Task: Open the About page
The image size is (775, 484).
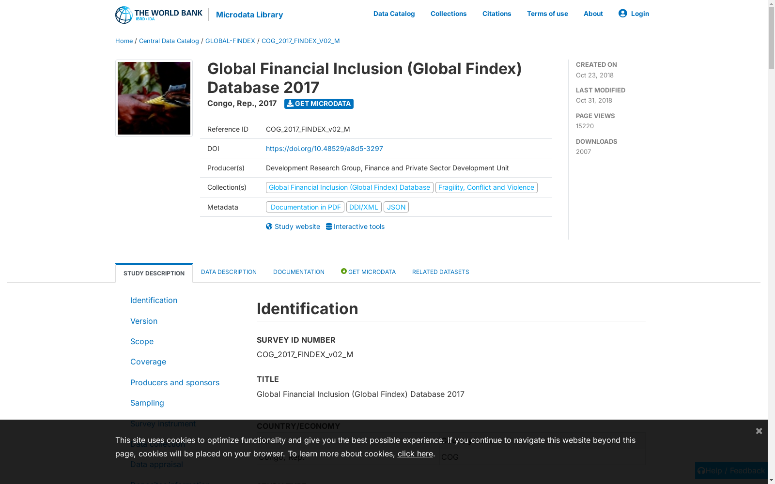Action: coord(593,14)
